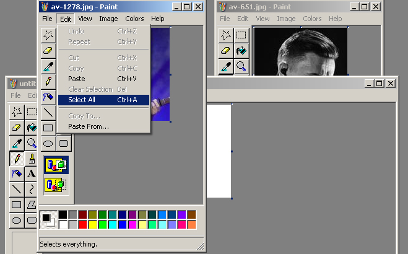Enable transparent selection drawing option
Image resolution: width=408 pixels, height=254 pixels.
(56, 185)
